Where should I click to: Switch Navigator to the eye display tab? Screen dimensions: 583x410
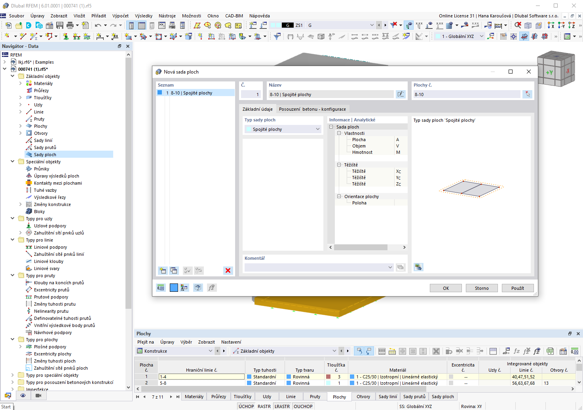23,395
